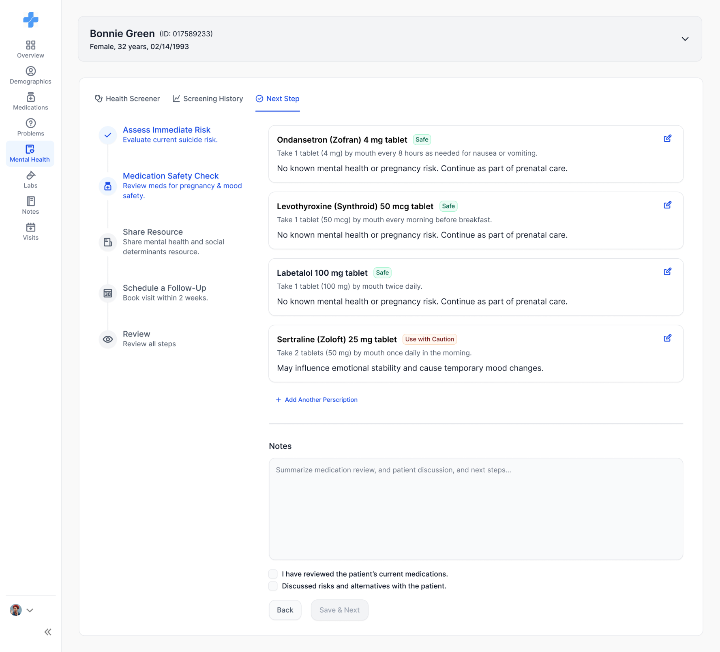The height and width of the screenshot is (652, 720).
Task: Switch to the Health Screener tab
Action: coord(127,99)
